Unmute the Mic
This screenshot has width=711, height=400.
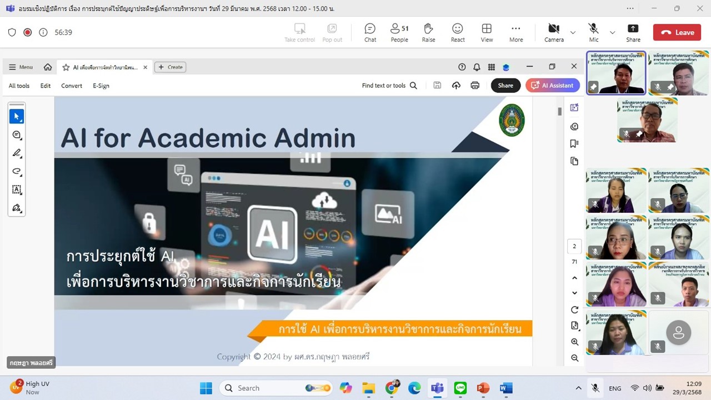click(x=594, y=32)
